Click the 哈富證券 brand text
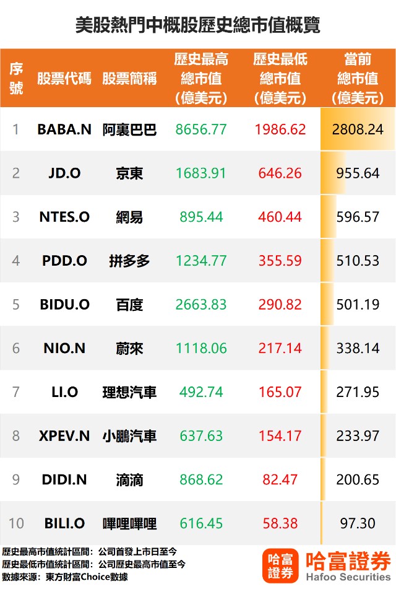The height and width of the screenshot is (589, 396). pyautogui.click(x=348, y=561)
